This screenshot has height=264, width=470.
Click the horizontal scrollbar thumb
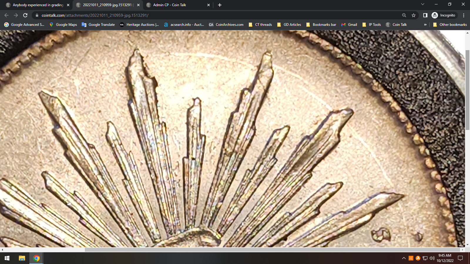[x=273, y=250]
